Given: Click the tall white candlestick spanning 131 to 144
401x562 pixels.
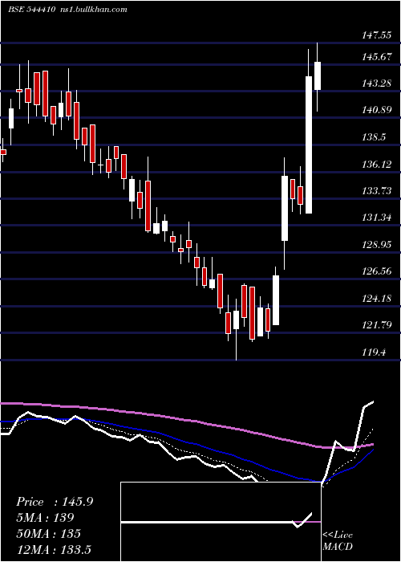Looking at the screenshot, I should point(309,145).
